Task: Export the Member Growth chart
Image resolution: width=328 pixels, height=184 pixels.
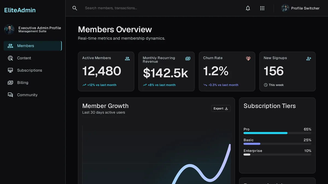Action: (x=221, y=108)
